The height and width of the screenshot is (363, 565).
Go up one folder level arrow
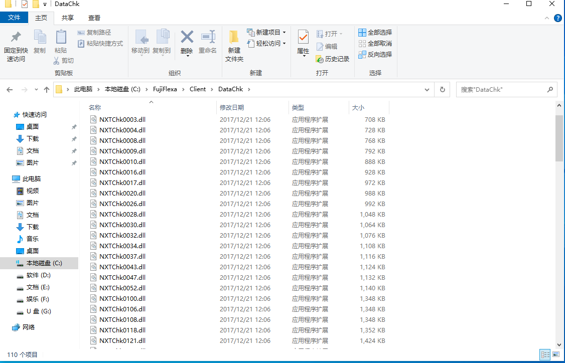pos(47,89)
